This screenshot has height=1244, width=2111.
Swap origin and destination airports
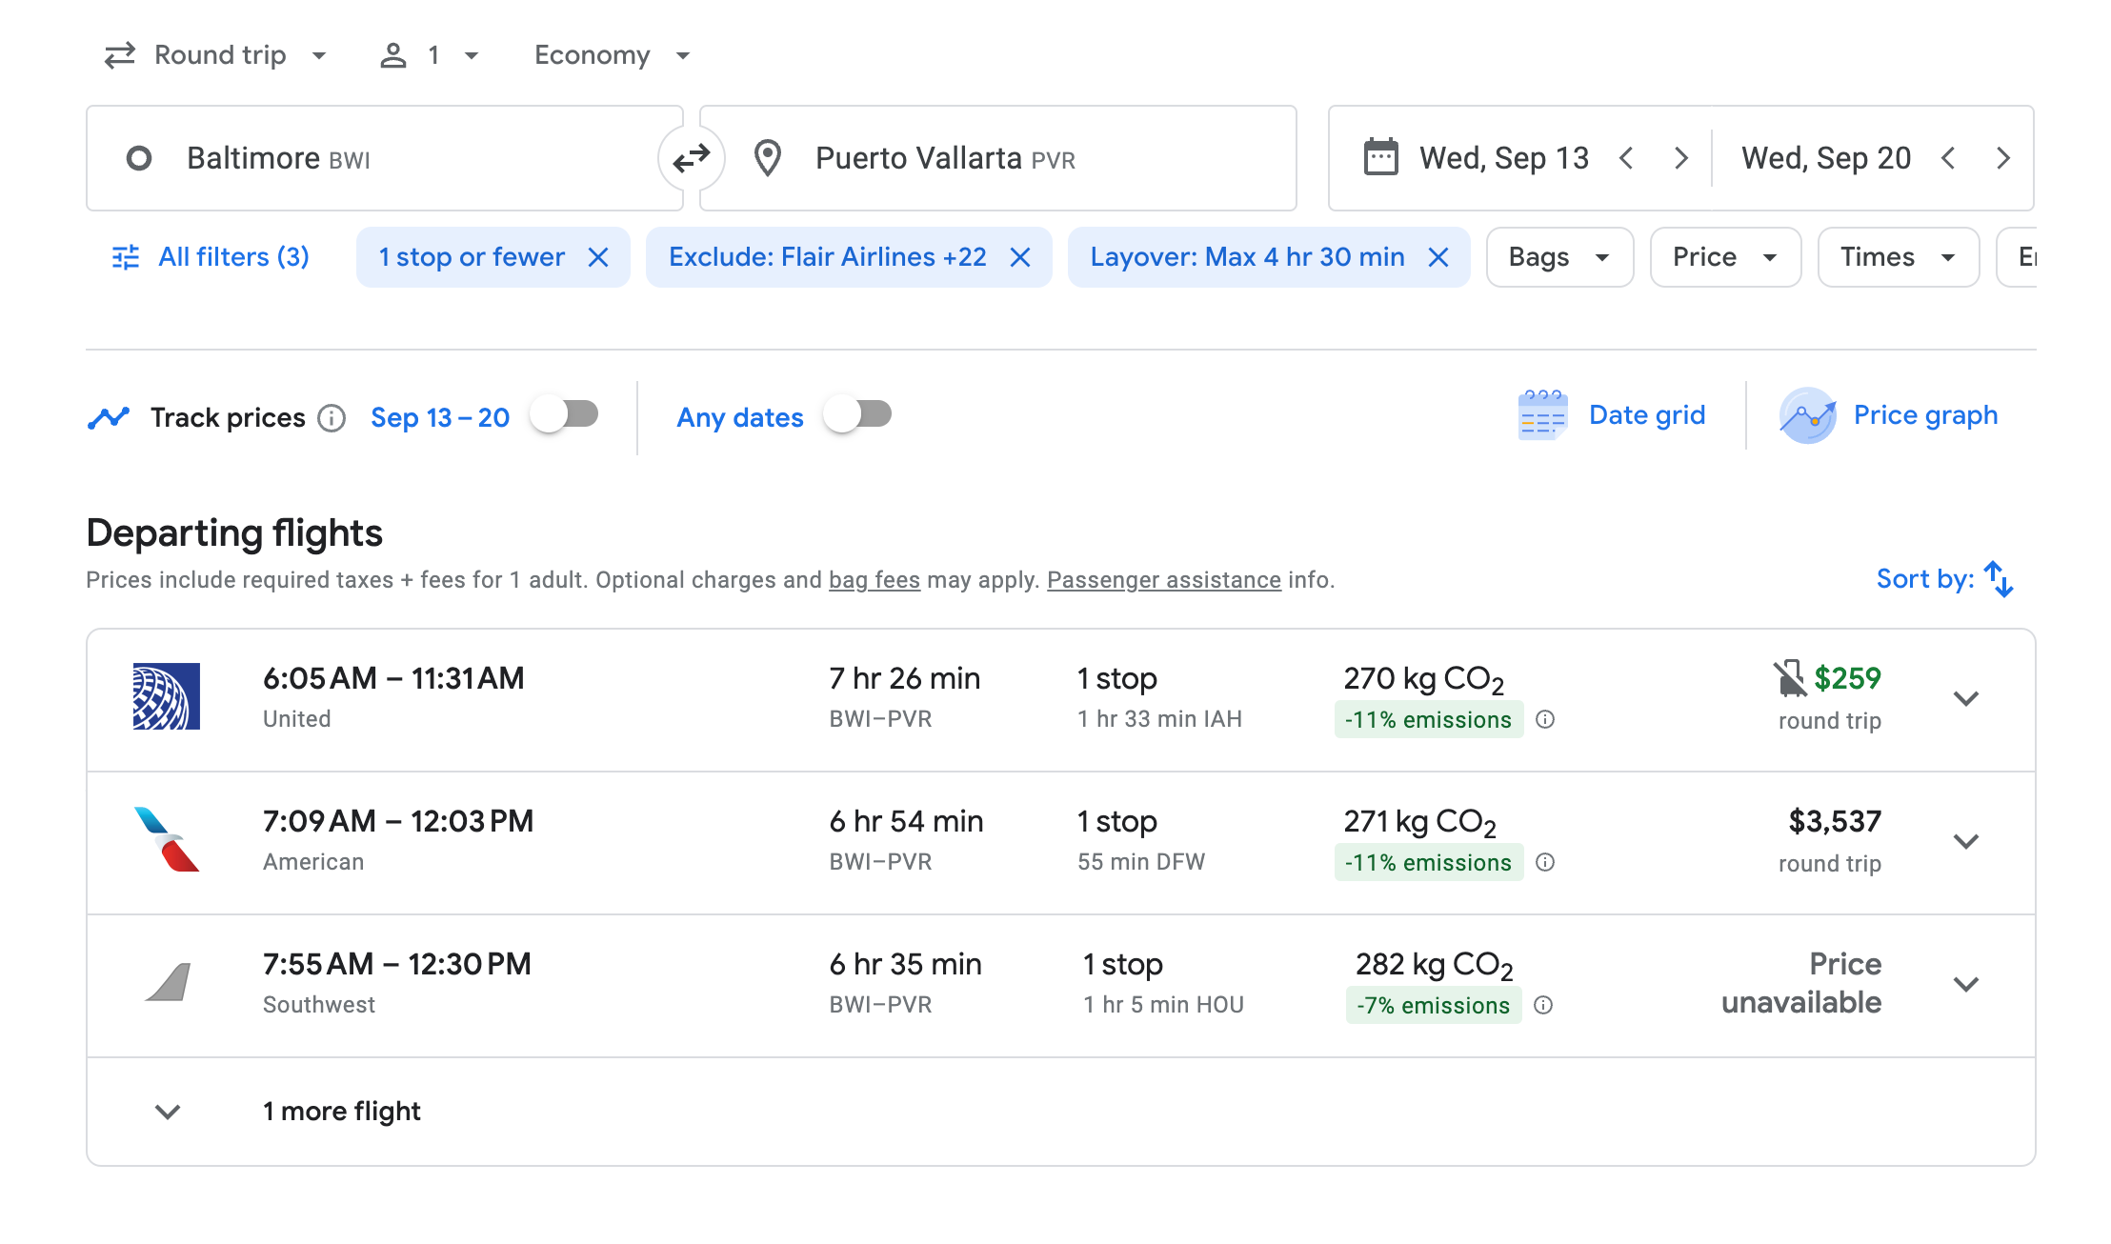[691, 158]
